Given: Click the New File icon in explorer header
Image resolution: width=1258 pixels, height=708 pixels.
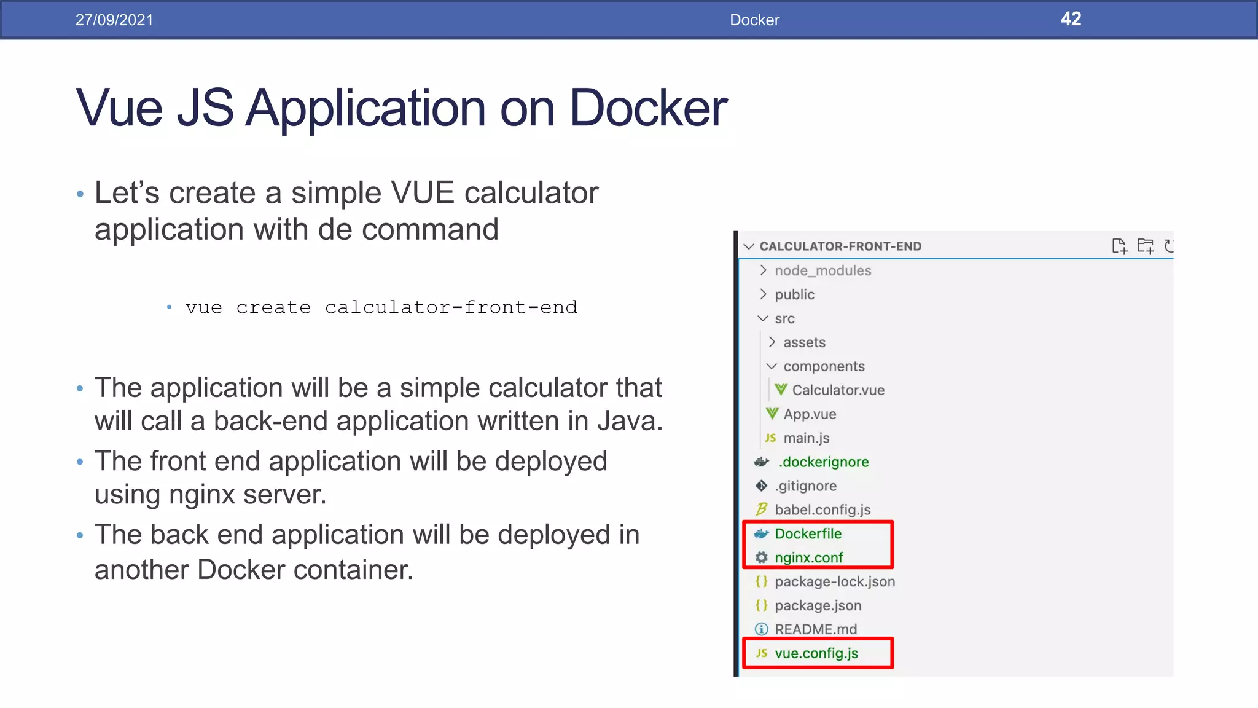Looking at the screenshot, I should point(1119,246).
